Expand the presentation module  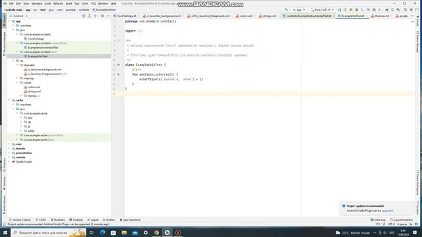(x=9, y=153)
